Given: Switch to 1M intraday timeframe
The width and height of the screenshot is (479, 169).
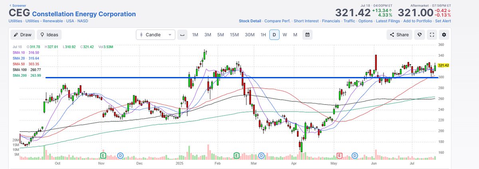Looking at the screenshot, I should (195, 35).
